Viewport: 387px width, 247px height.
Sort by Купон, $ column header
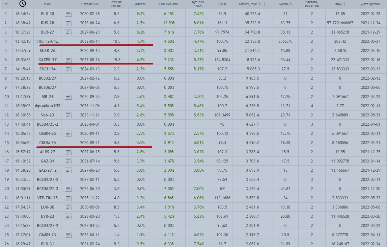285,4
